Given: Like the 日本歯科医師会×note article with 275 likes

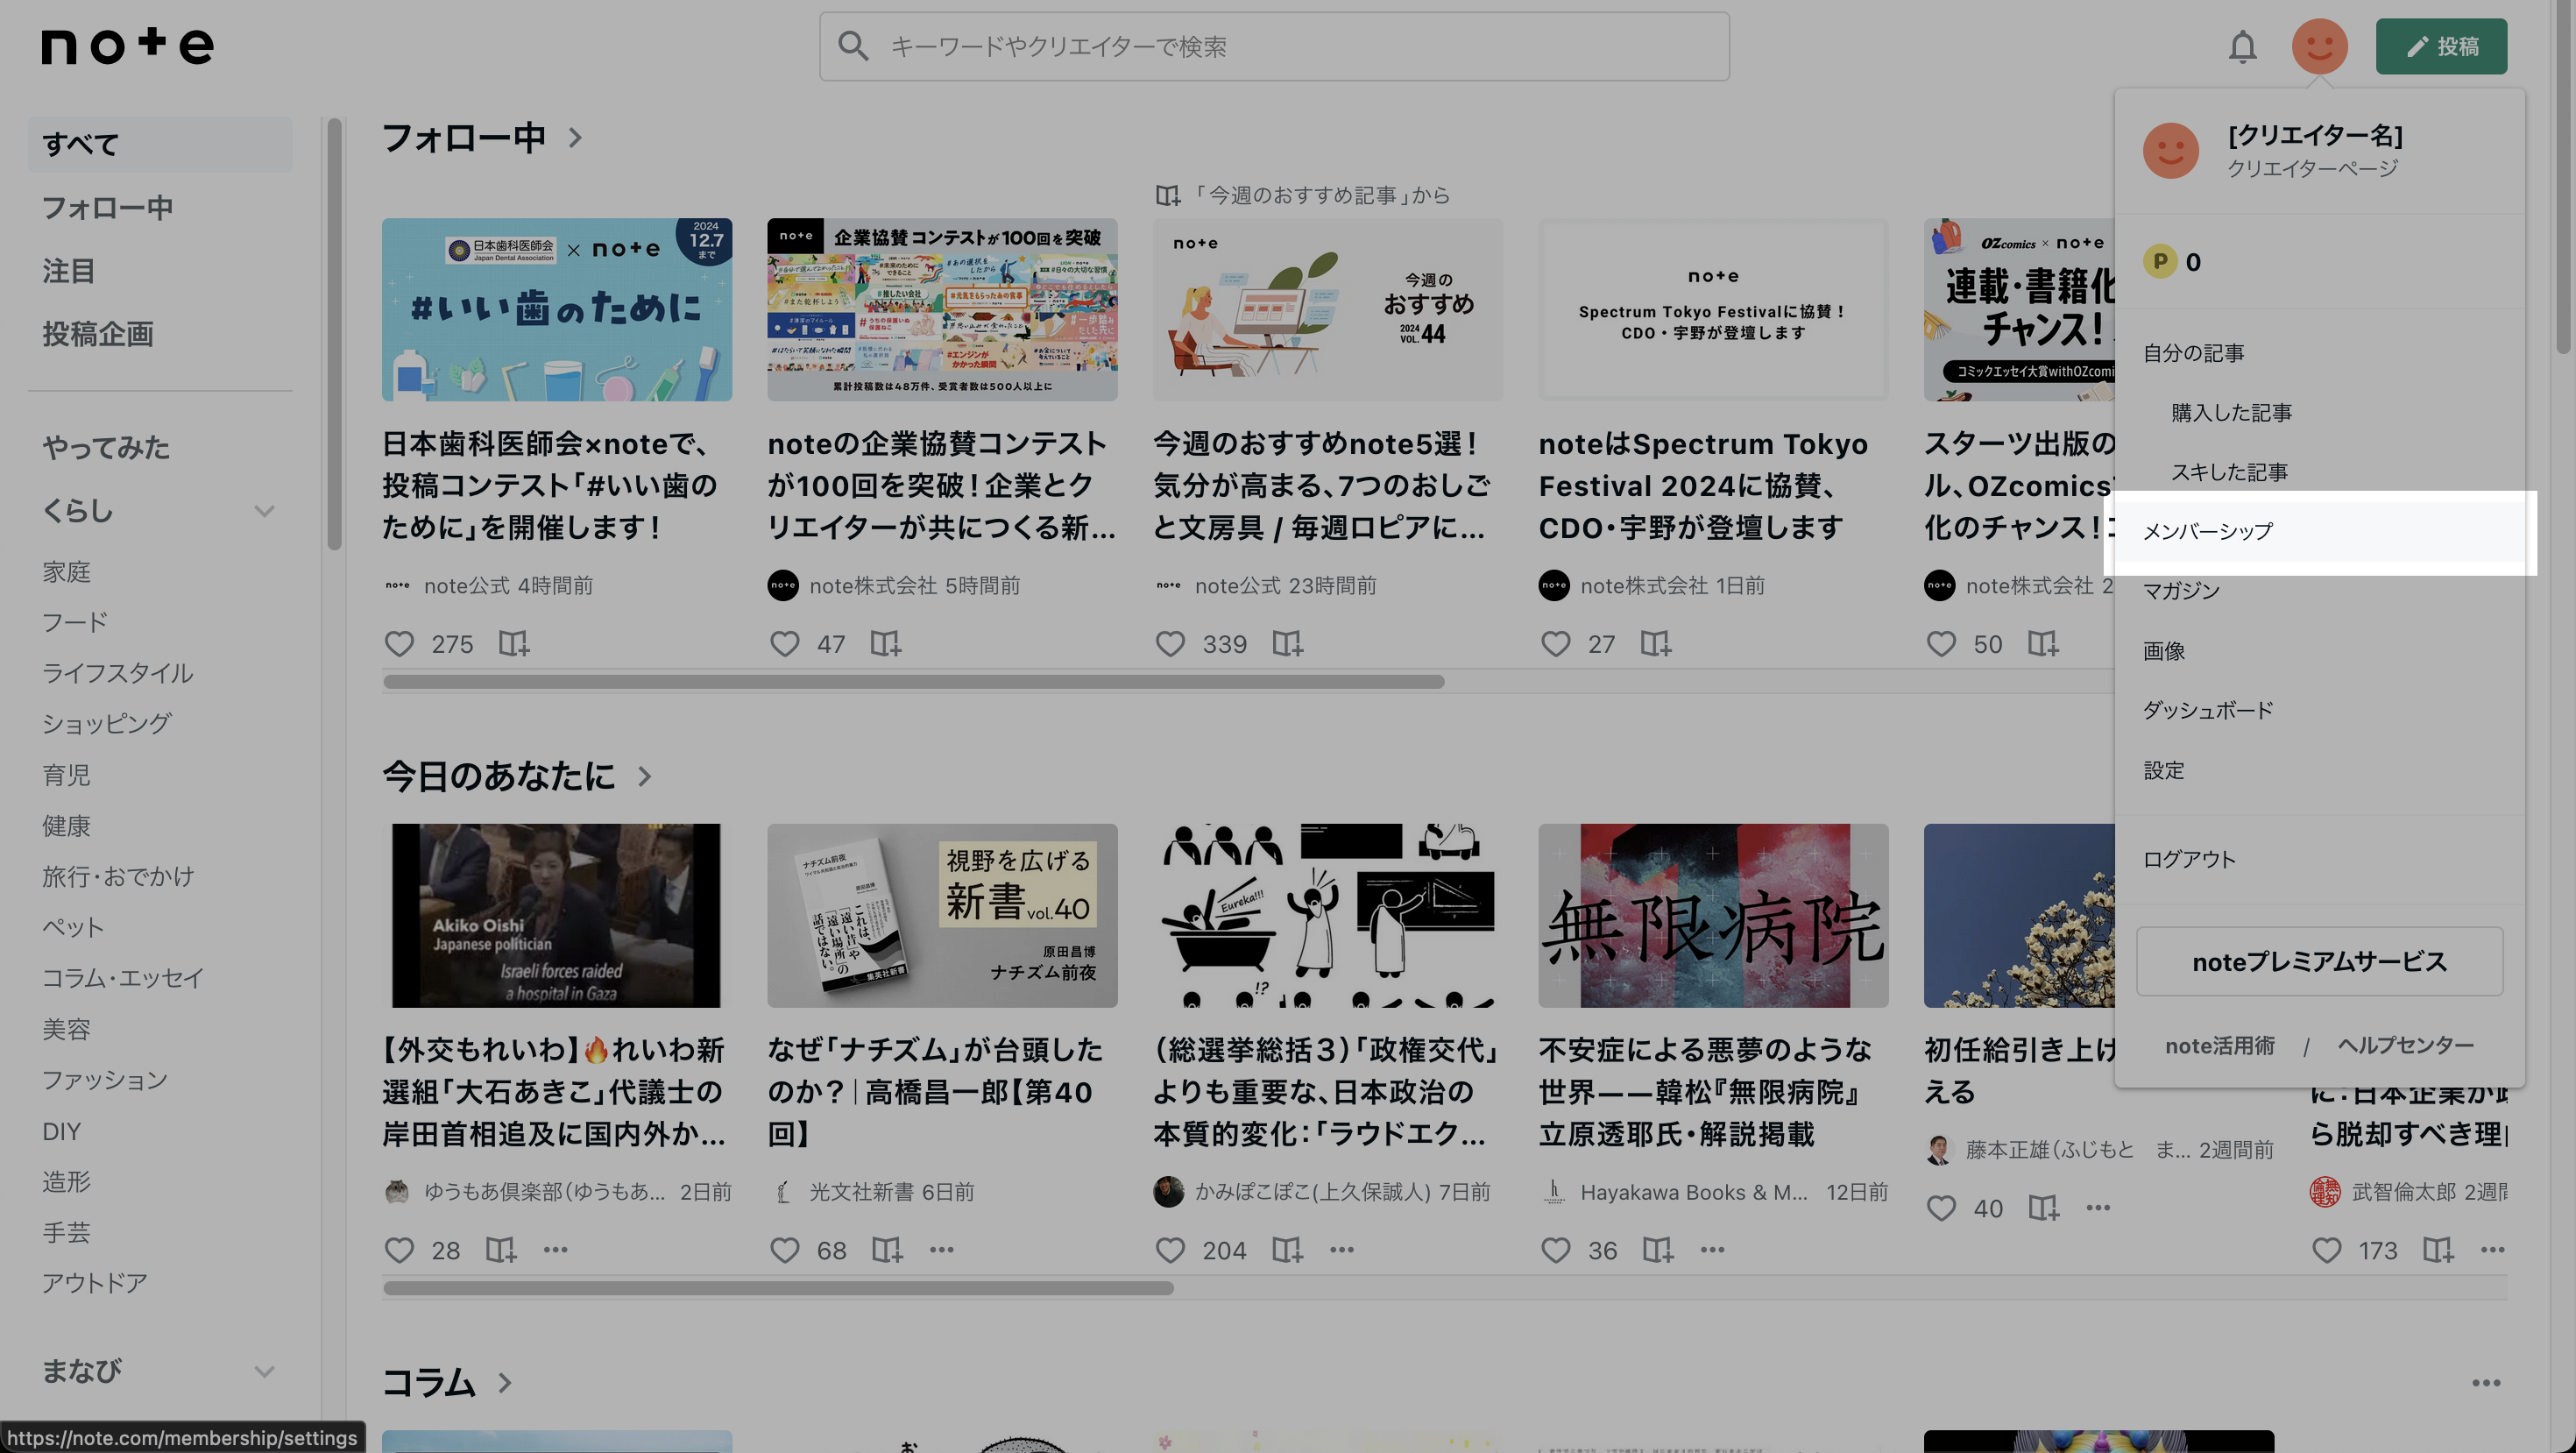Looking at the screenshot, I should (x=399, y=644).
